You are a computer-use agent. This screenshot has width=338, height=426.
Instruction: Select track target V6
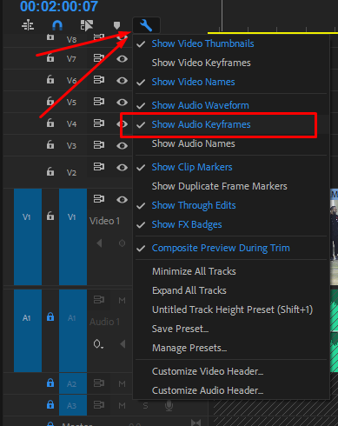(x=71, y=80)
